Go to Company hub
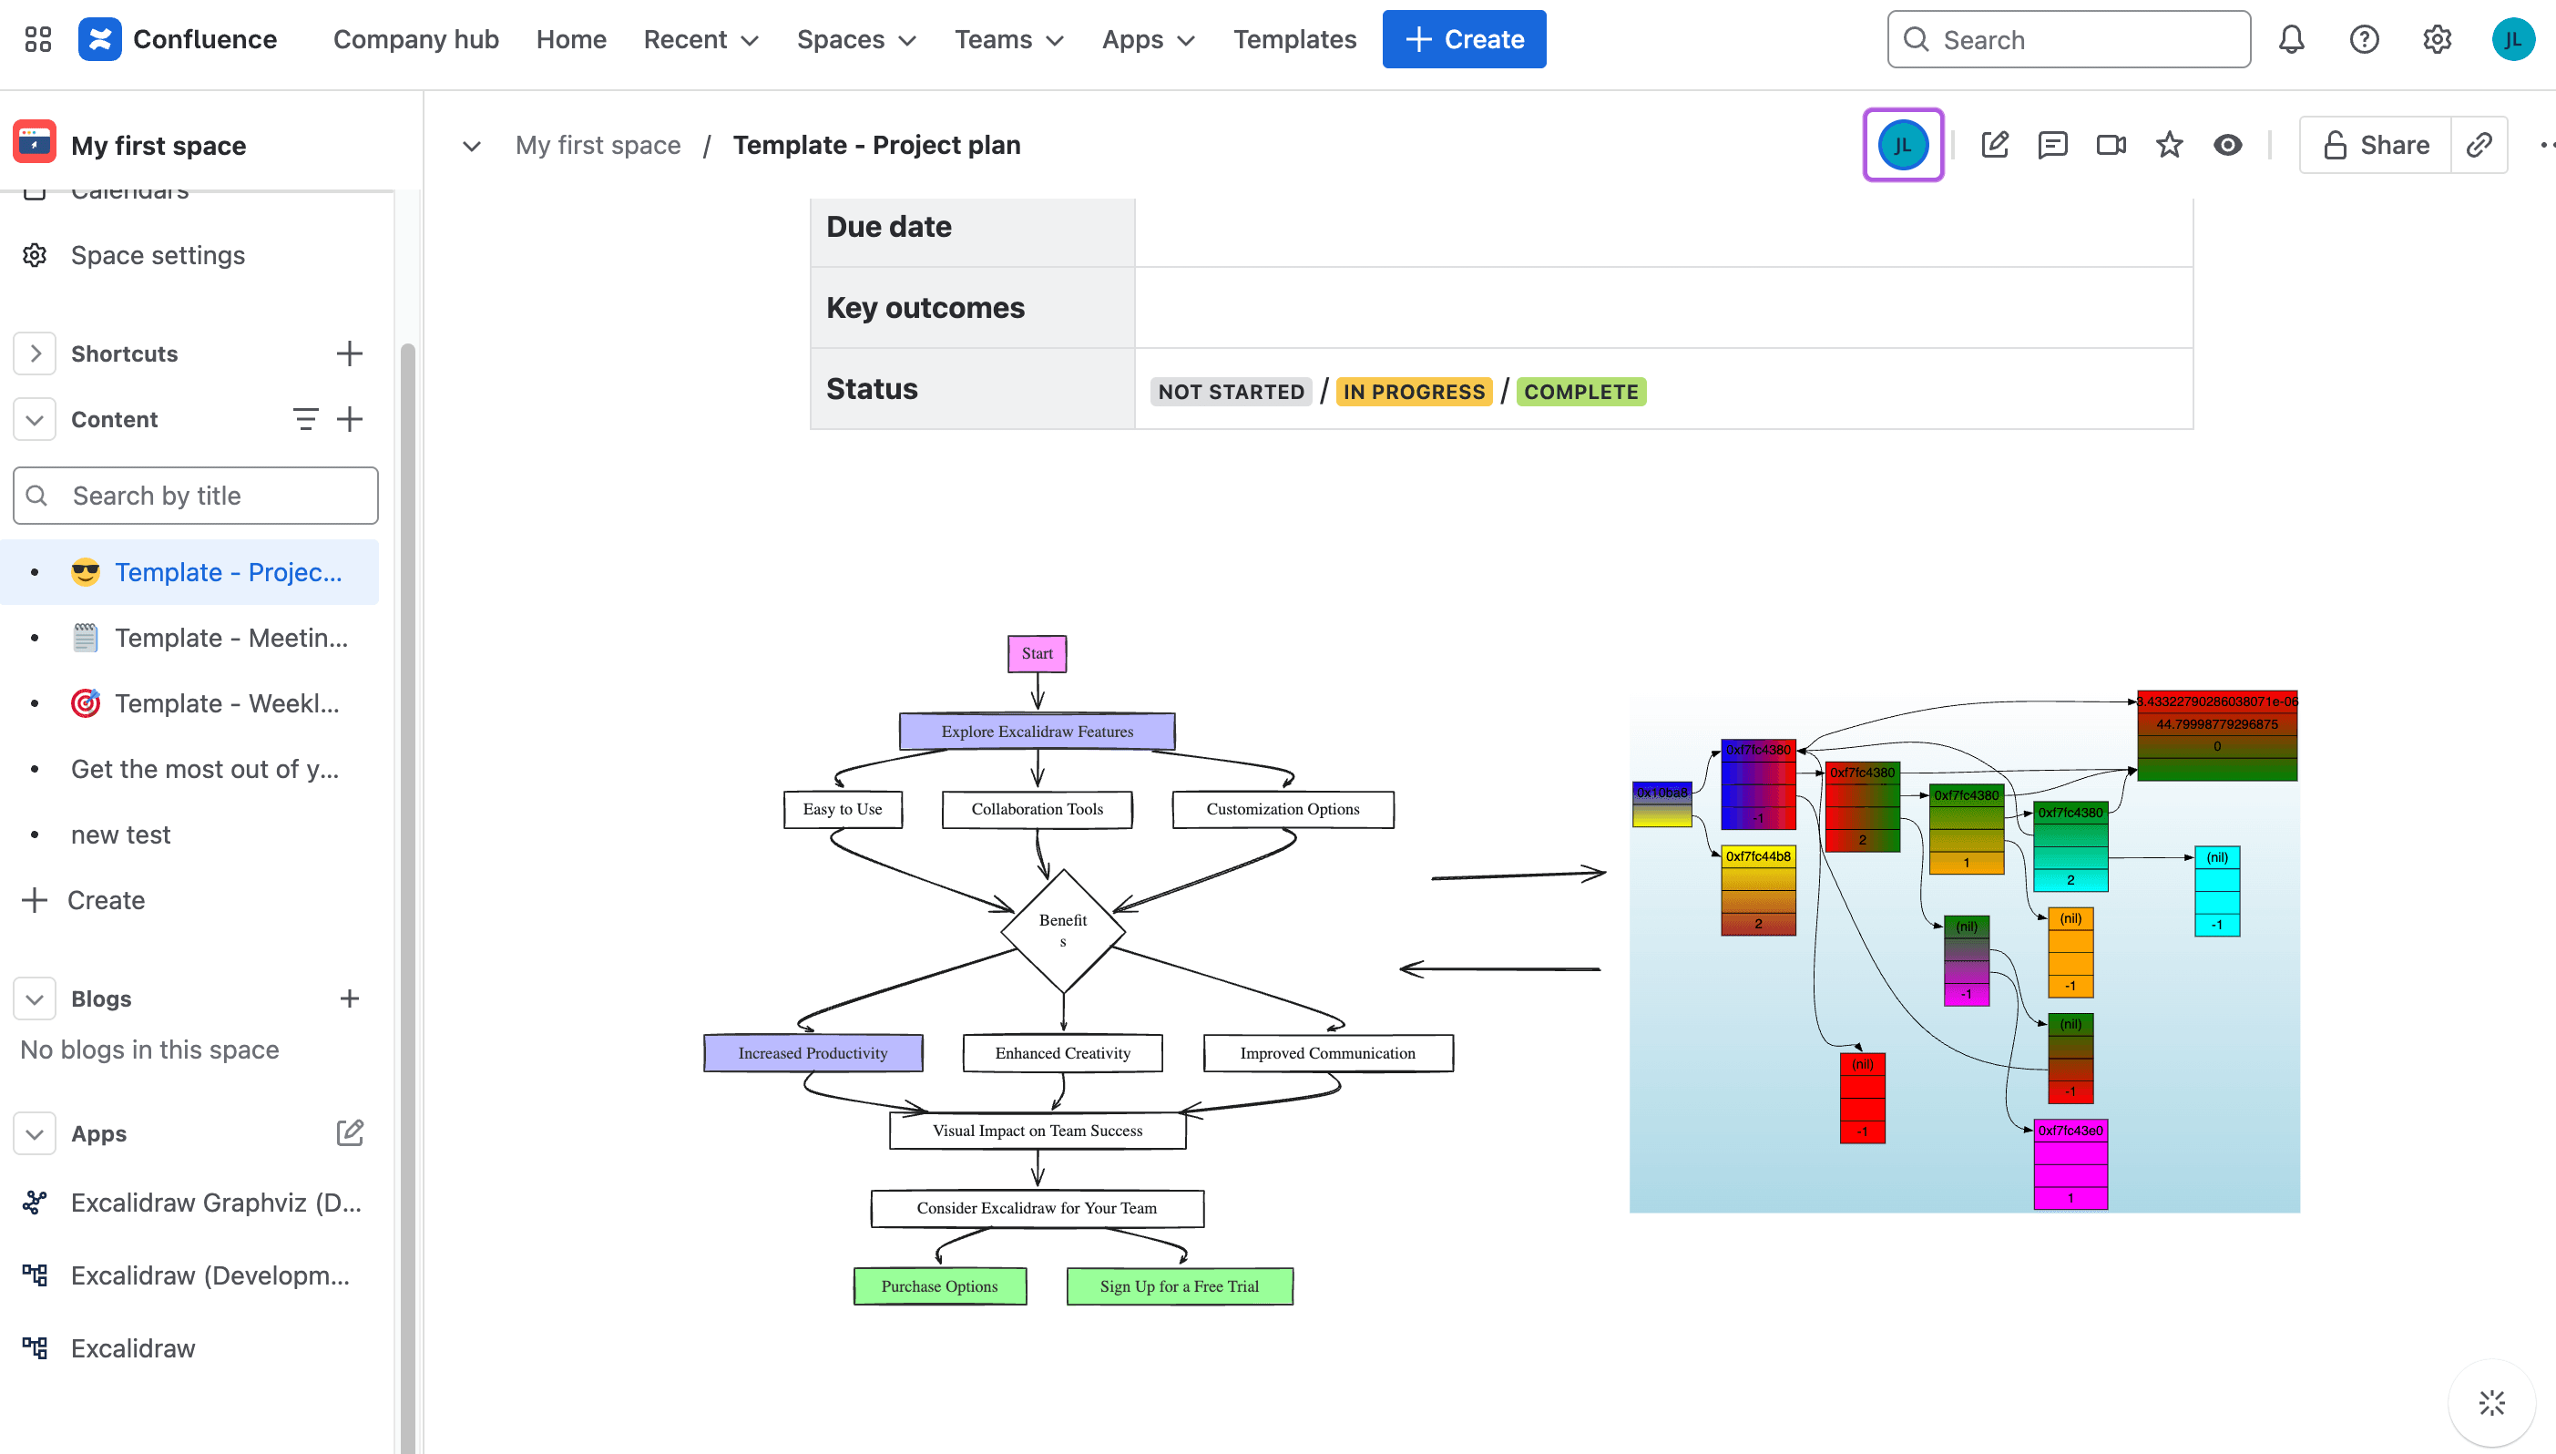2556x1454 pixels. [x=415, y=39]
